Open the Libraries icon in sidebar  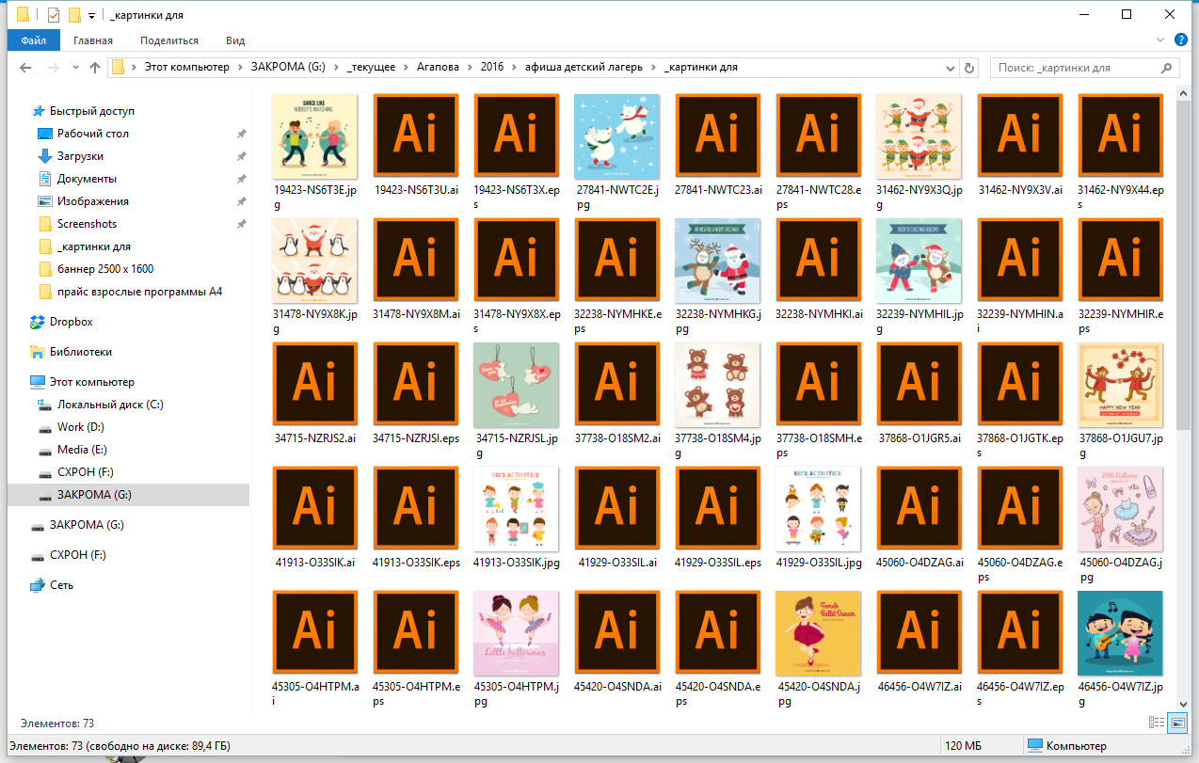(x=38, y=352)
